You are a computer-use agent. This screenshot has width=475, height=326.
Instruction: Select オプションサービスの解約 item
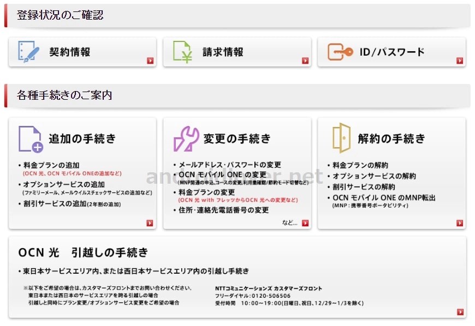(374, 176)
